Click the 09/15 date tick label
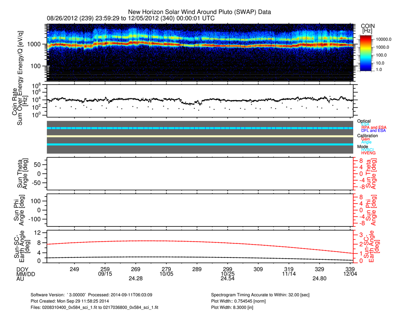Image resolution: width=406 pixels, height=314 pixels. 105,274
